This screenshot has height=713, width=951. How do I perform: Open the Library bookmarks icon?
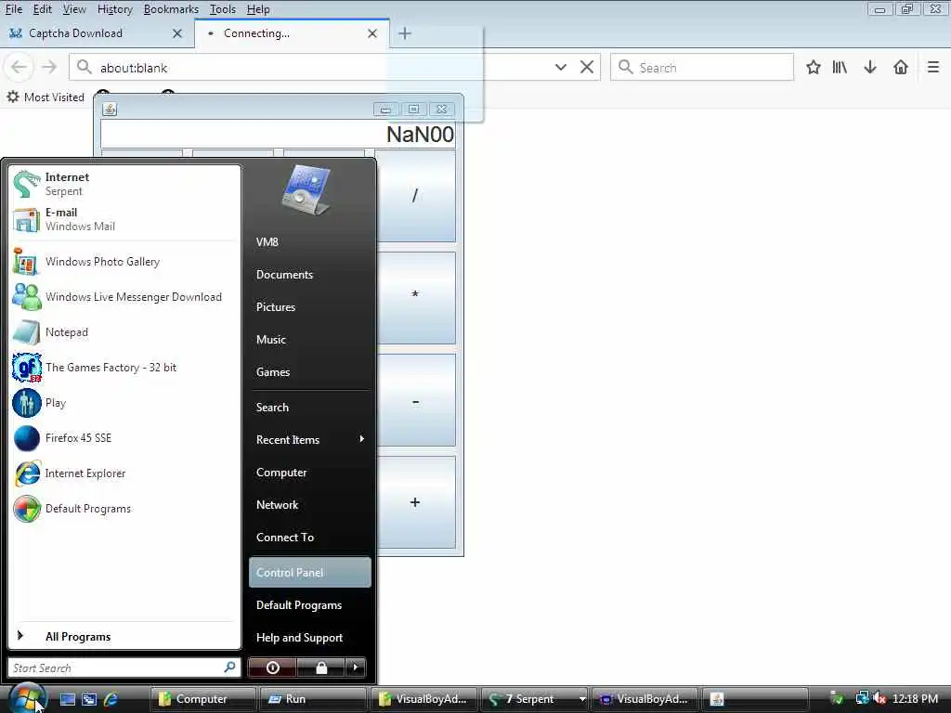pyautogui.click(x=840, y=67)
